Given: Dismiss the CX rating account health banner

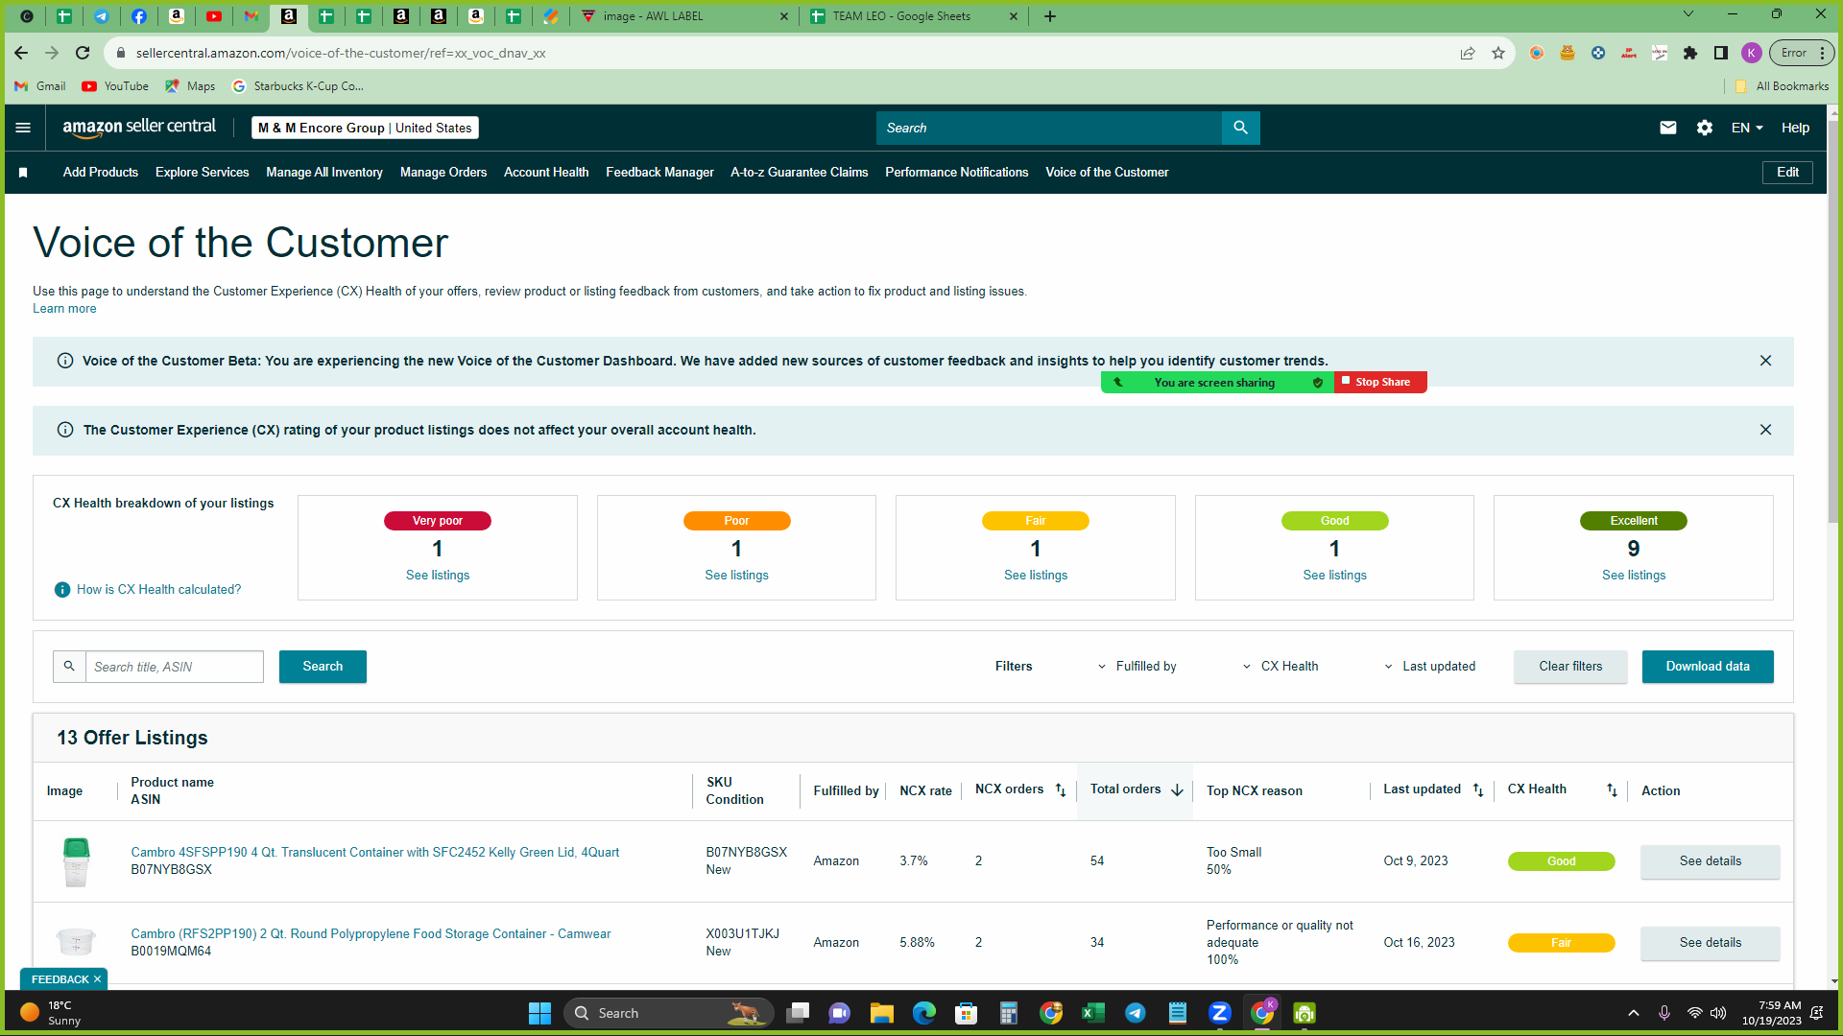Looking at the screenshot, I should click(1765, 430).
